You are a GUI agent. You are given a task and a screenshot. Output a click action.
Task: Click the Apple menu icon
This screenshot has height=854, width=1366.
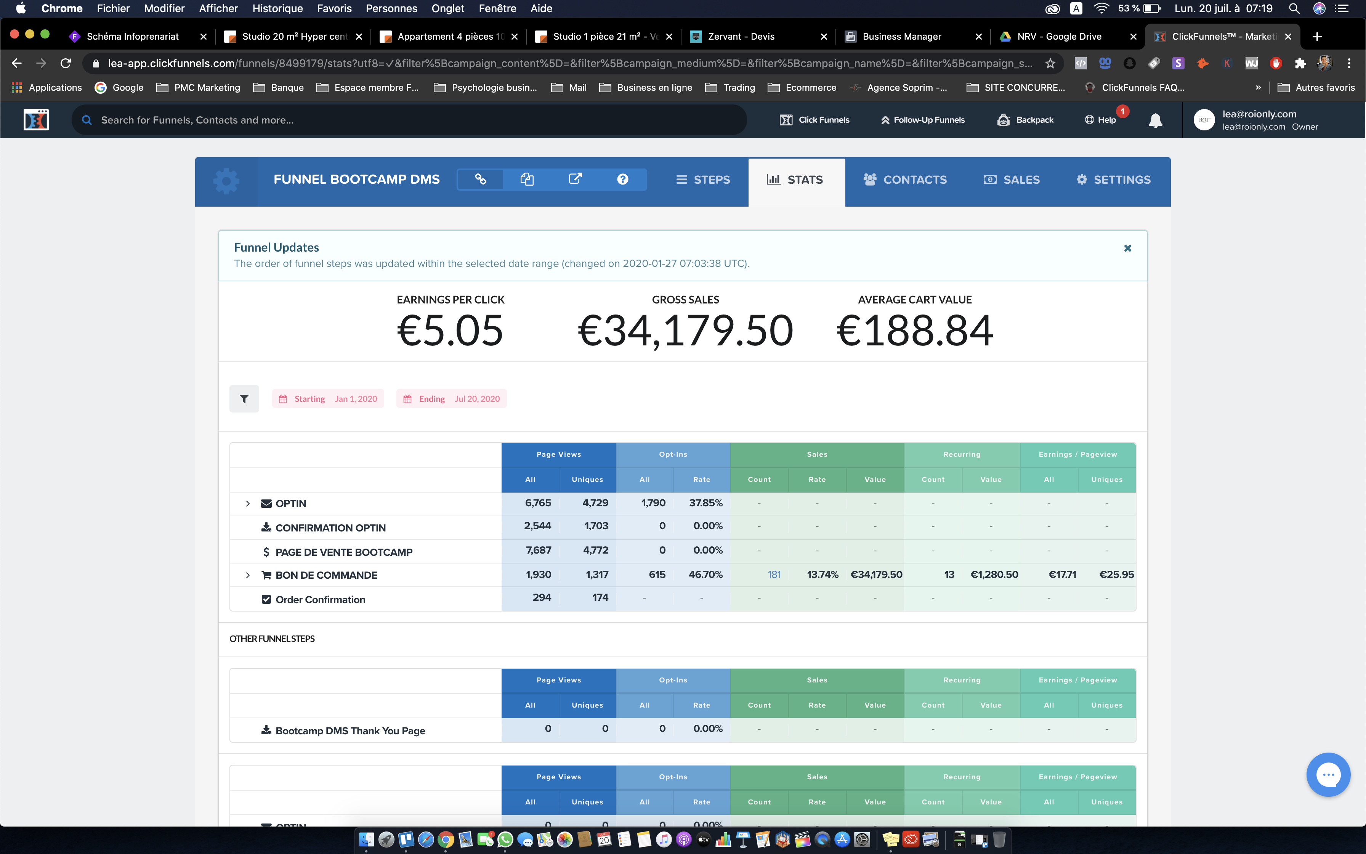pyautogui.click(x=20, y=8)
